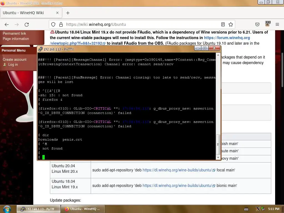Viewport: 284px width, 213px height.
Task: Restore down the Firefox window
Action: [268, 2]
